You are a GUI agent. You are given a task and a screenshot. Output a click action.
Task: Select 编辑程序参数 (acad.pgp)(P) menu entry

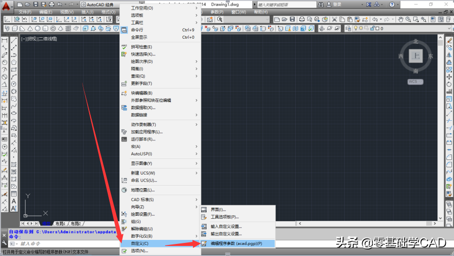pyautogui.click(x=237, y=243)
